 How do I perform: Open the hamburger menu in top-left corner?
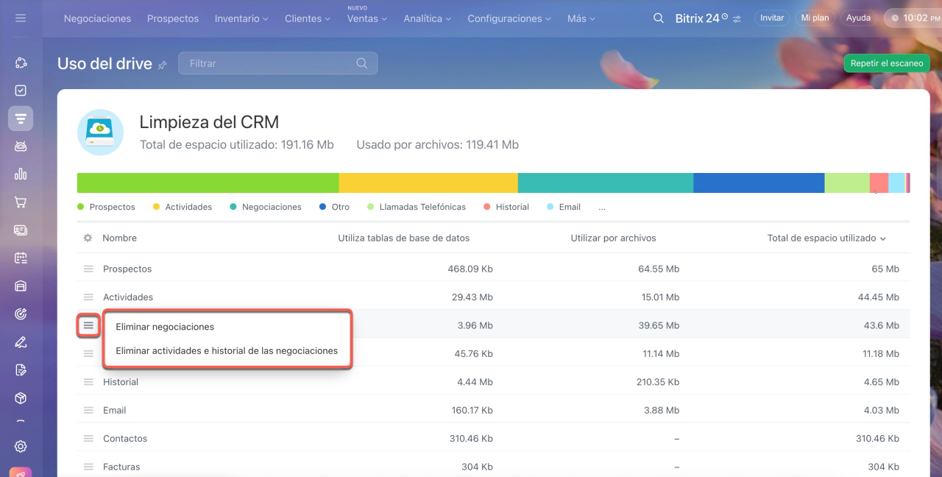(x=21, y=18)
